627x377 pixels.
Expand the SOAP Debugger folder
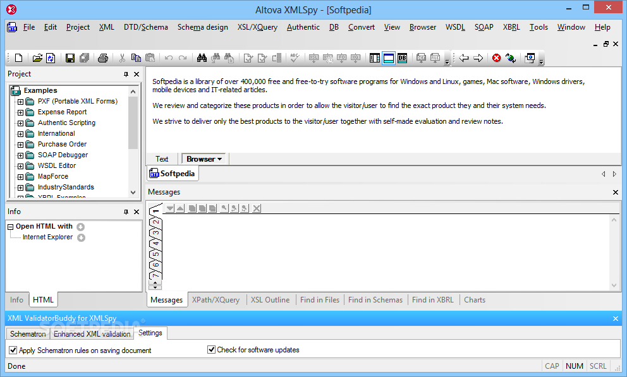pos(20,155)
